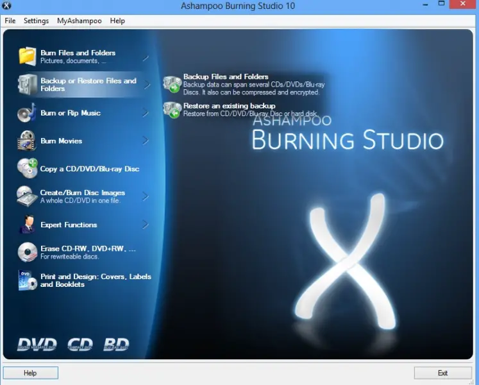Screen dimensions: 479x385
Task: Open the File menu
Action: 10,21
